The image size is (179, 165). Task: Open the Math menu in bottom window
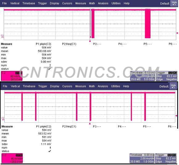point(92,86)
